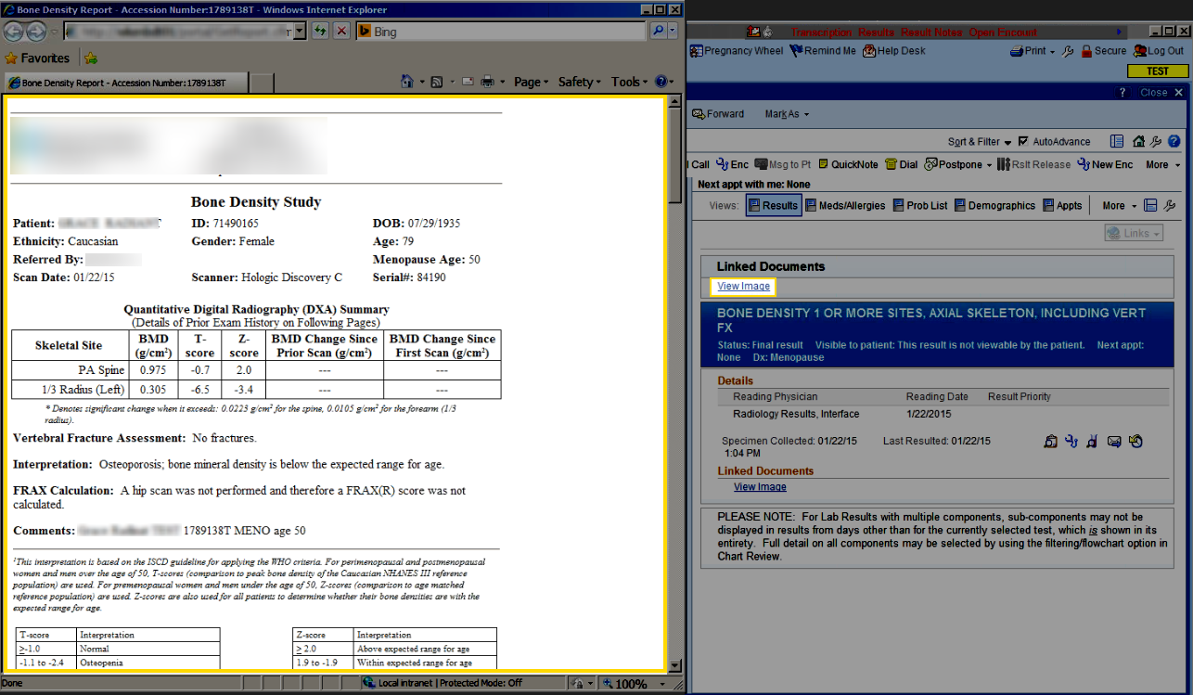
Task: Click the Forward envelope button
Action: [x=718, y=114]
